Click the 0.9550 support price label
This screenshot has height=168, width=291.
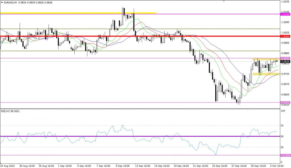[x=285, y=102]
